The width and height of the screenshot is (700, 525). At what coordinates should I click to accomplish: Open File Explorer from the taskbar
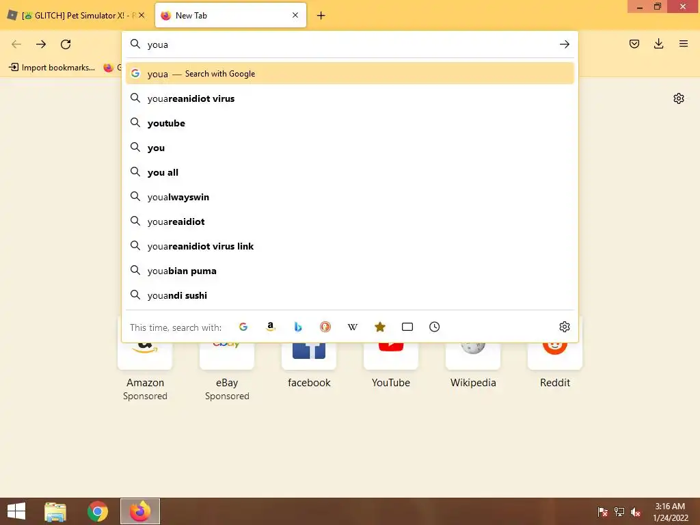pos(55,511)
